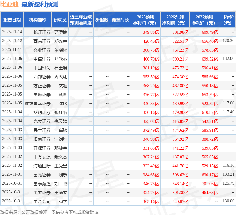This screenshot has height=215, width=236.
Task: Select the 2025预测净利润 column header
Action: (x=146, y=20)
